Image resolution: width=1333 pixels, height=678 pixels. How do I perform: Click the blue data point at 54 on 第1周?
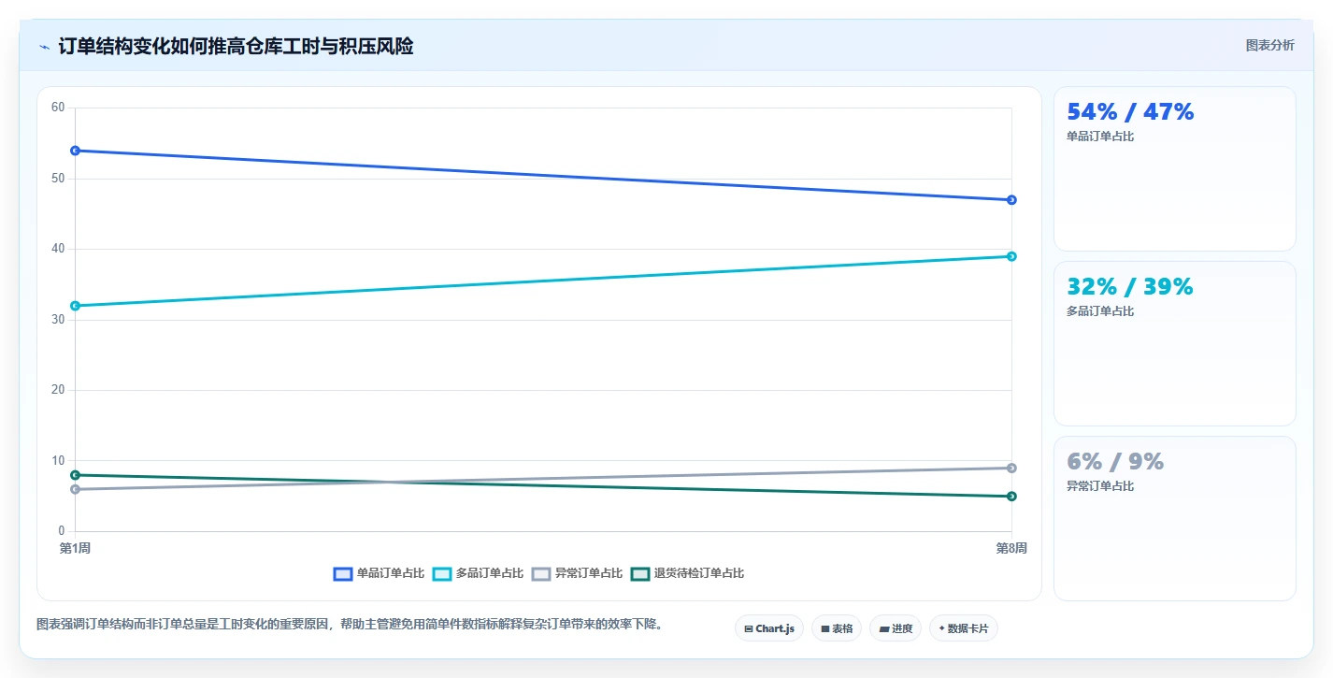point(75,151)
